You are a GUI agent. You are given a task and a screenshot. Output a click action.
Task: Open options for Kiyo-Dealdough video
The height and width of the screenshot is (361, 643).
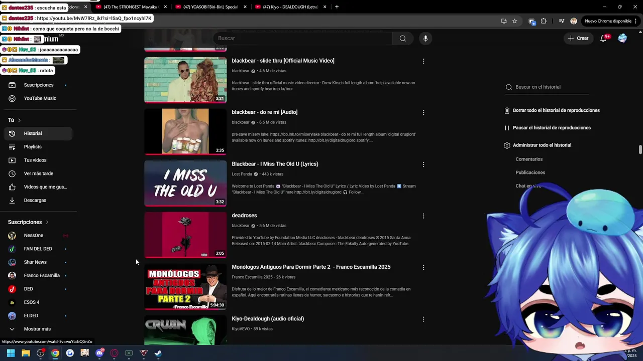click(x=423, y=319)
